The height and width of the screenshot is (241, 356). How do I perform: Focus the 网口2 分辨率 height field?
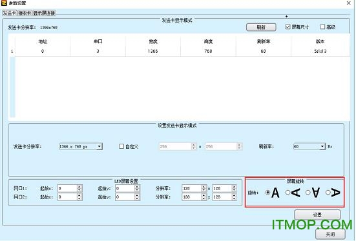point(222,197)
